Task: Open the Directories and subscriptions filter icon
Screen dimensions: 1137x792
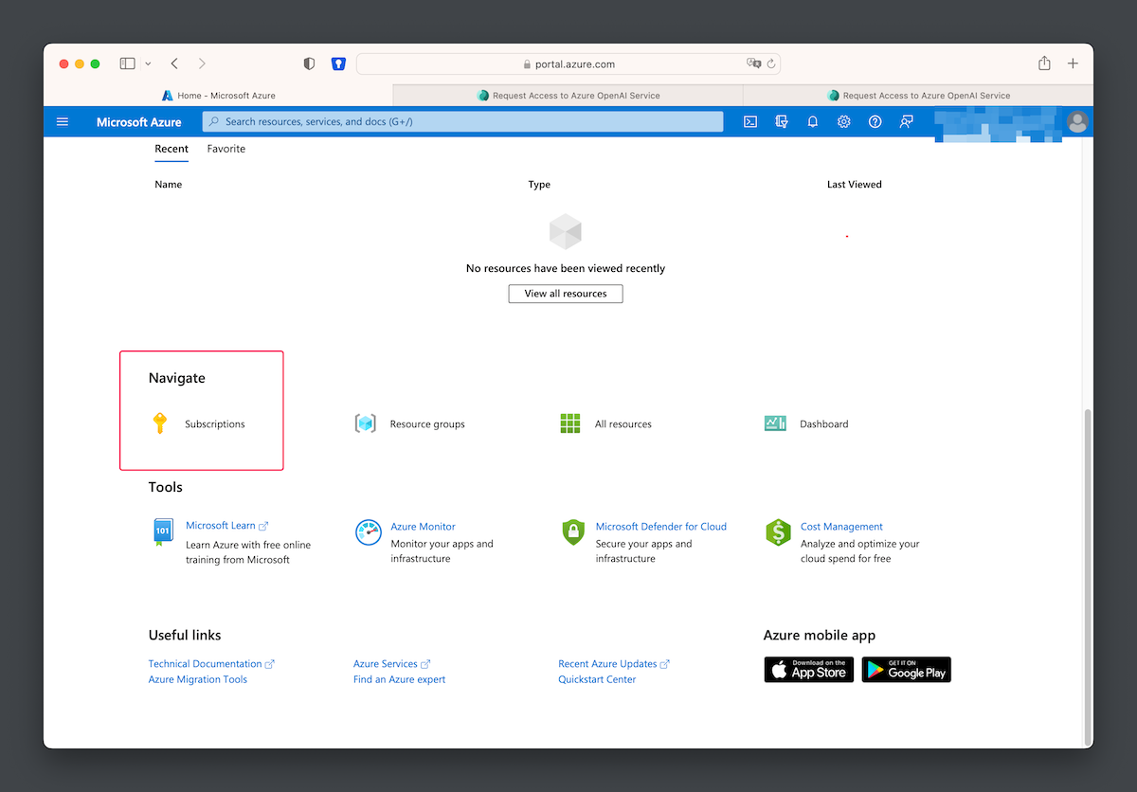Action: (x=782, y=122)
